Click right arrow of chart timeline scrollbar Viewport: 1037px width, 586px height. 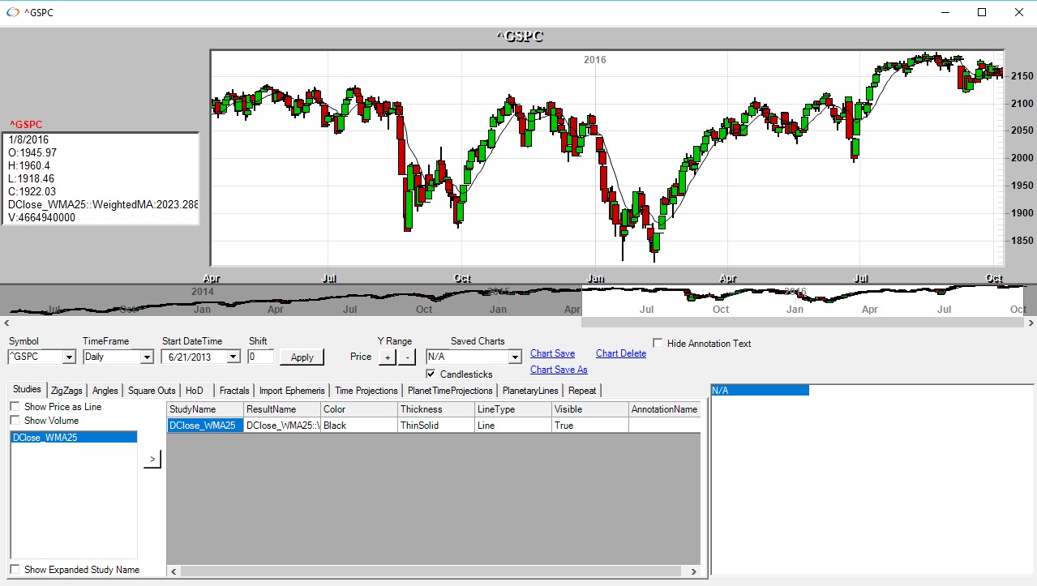tap(1030, 323)
